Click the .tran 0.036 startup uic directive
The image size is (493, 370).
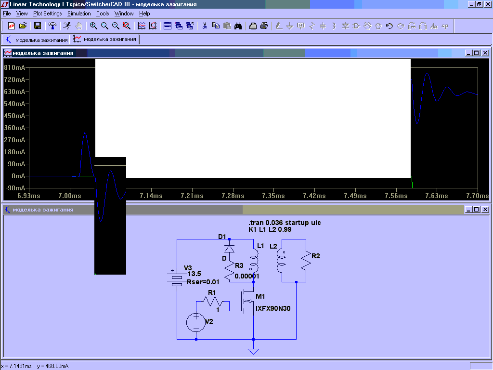tap(284, 223)
